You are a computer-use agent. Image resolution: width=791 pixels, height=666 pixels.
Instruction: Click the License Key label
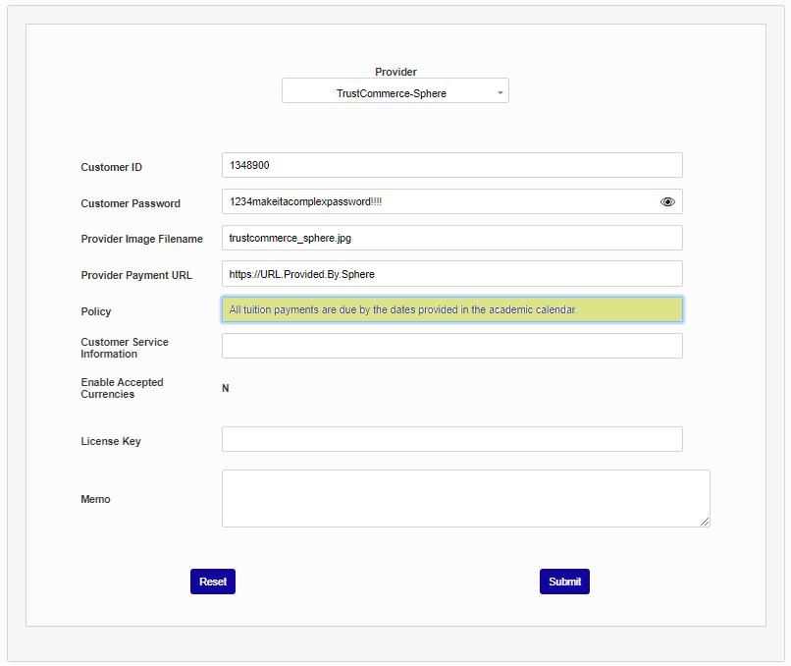coord(111,441)
